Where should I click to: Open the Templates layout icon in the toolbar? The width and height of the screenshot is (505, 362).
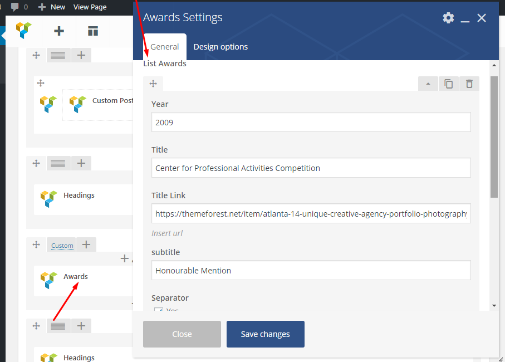click(x=93, y=31)
